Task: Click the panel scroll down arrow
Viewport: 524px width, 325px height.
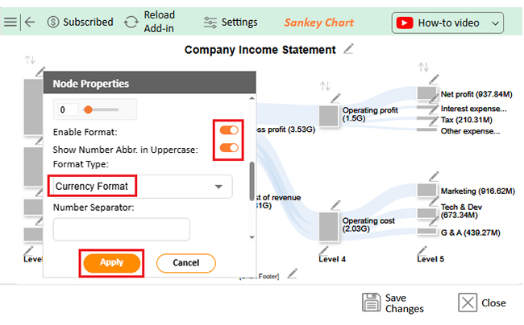Action: tap(252, 237)
